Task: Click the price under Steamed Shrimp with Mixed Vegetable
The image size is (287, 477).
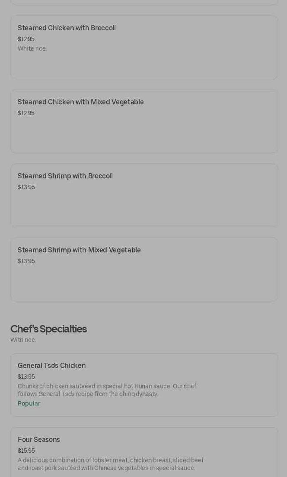Action: [26, 261]
